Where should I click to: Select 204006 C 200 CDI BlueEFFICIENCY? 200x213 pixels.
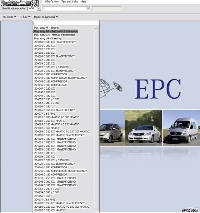pos(55,57)
